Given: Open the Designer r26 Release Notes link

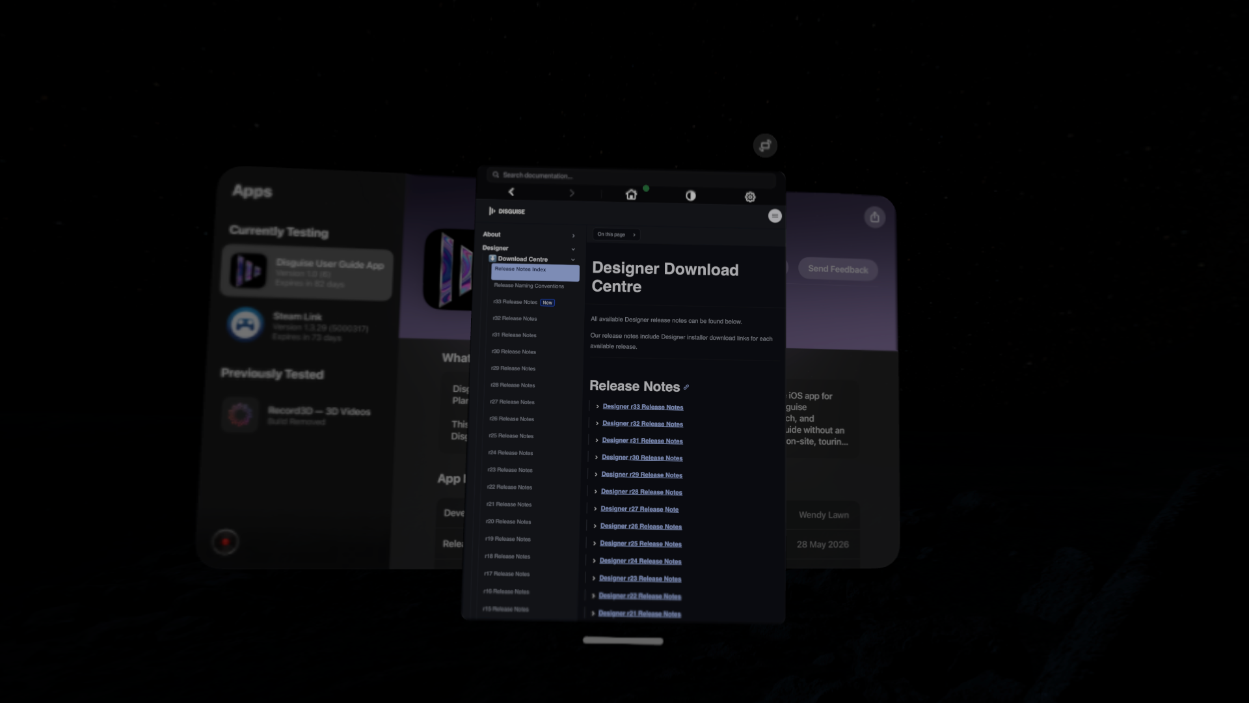Looking at the screenshot, I should pos(641,526).
